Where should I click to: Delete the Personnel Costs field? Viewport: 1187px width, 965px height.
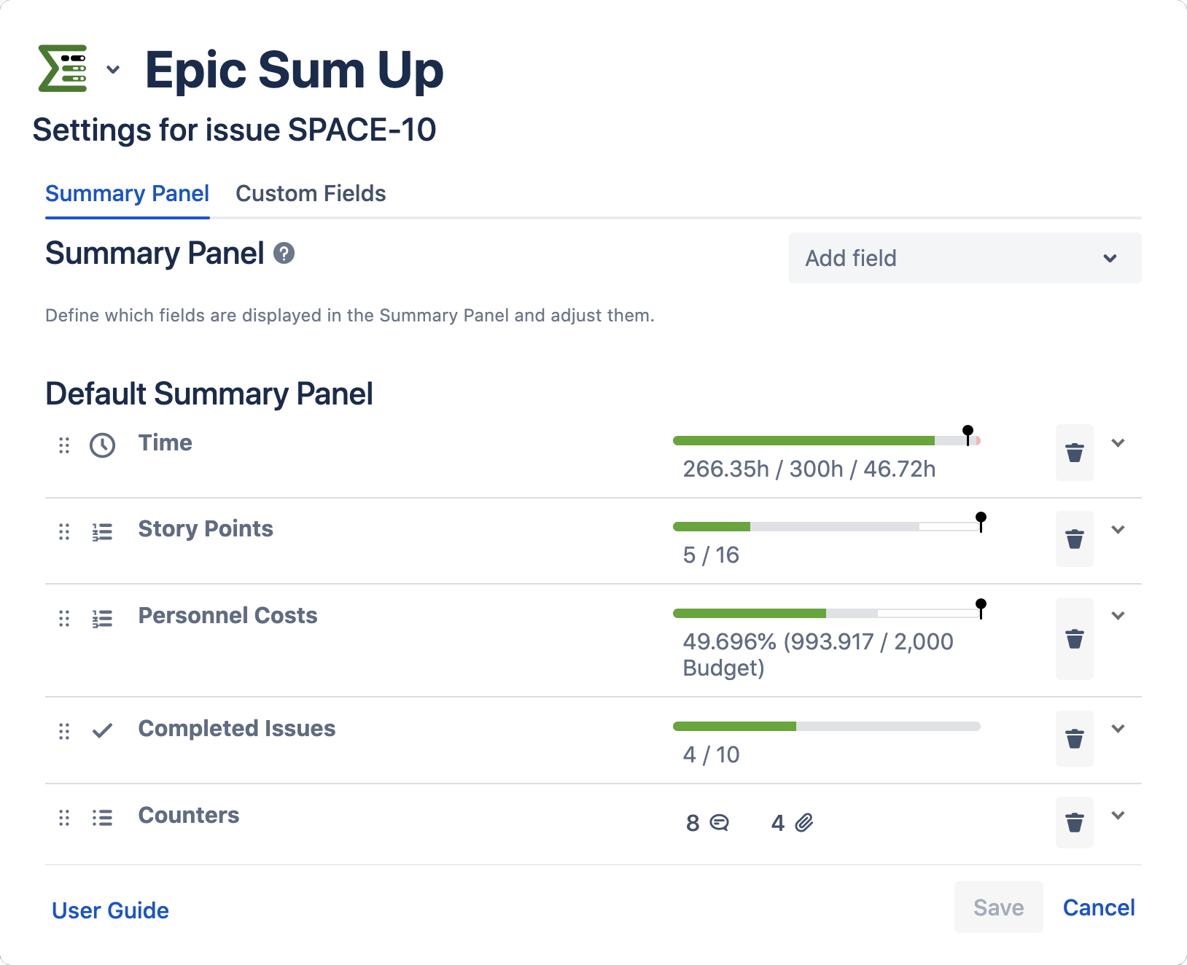(1074, 639)
